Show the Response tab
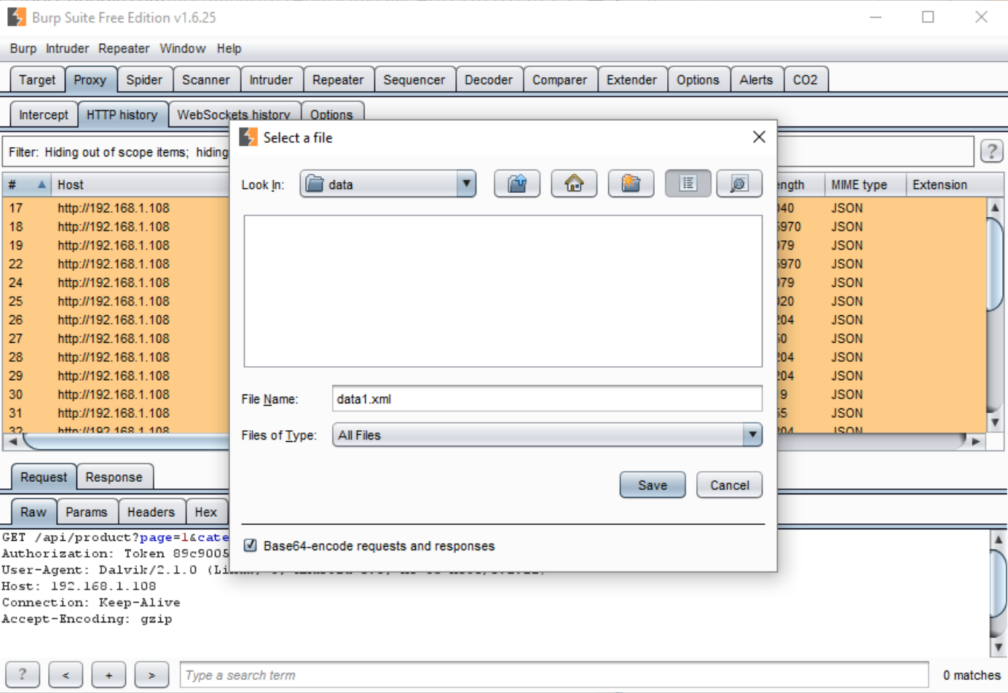Screen dimensions: 1008x693 pyautogui.click(x=114, y=477)
